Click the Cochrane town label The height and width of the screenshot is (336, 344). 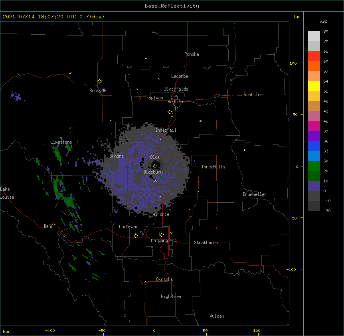[x=129, y=227]
